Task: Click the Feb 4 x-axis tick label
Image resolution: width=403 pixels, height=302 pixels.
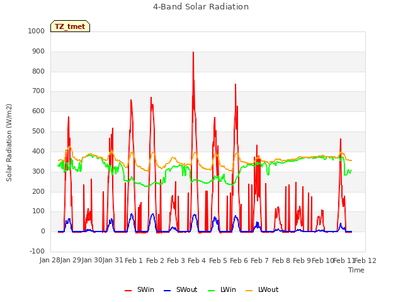Action: [196, 260]
